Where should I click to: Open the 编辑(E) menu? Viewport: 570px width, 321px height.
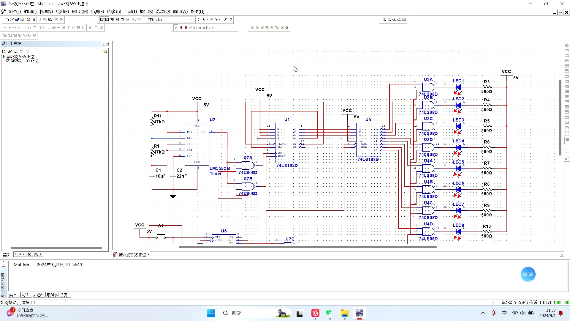30,12
